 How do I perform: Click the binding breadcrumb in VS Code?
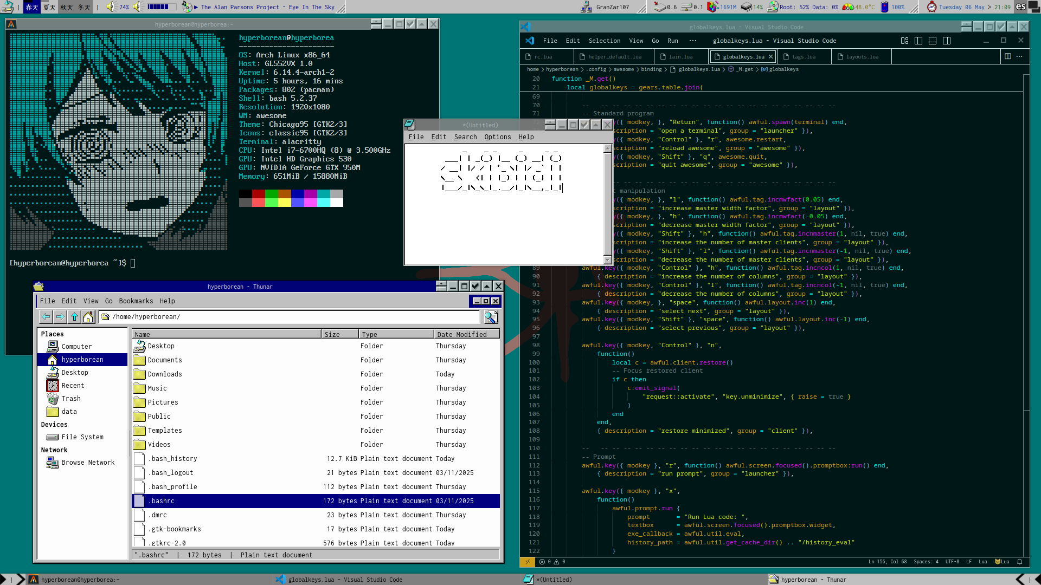tap(651, 69)
